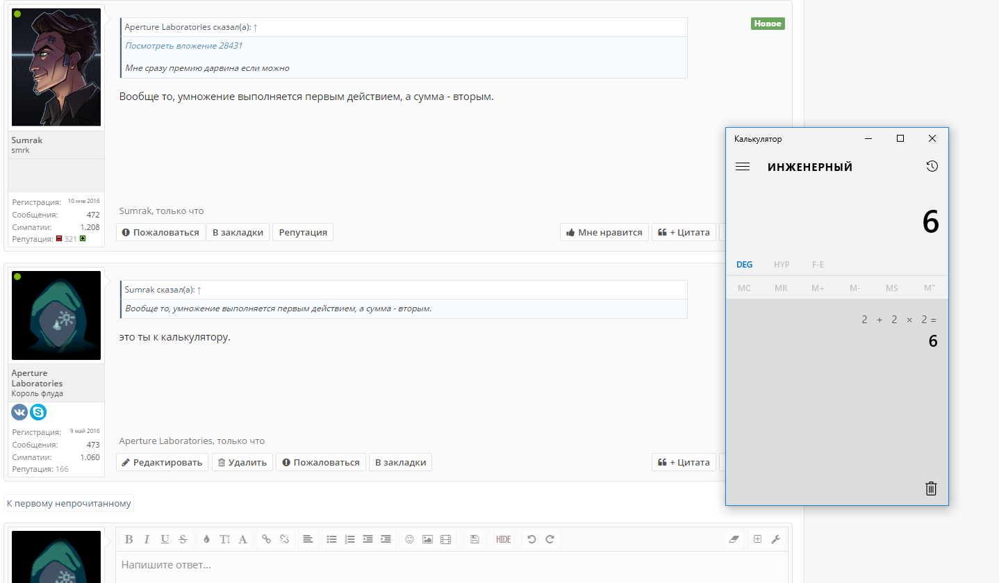Screen dimensions: 999x583
Task: Open font family tool in editor
Action: coord(242,539)
